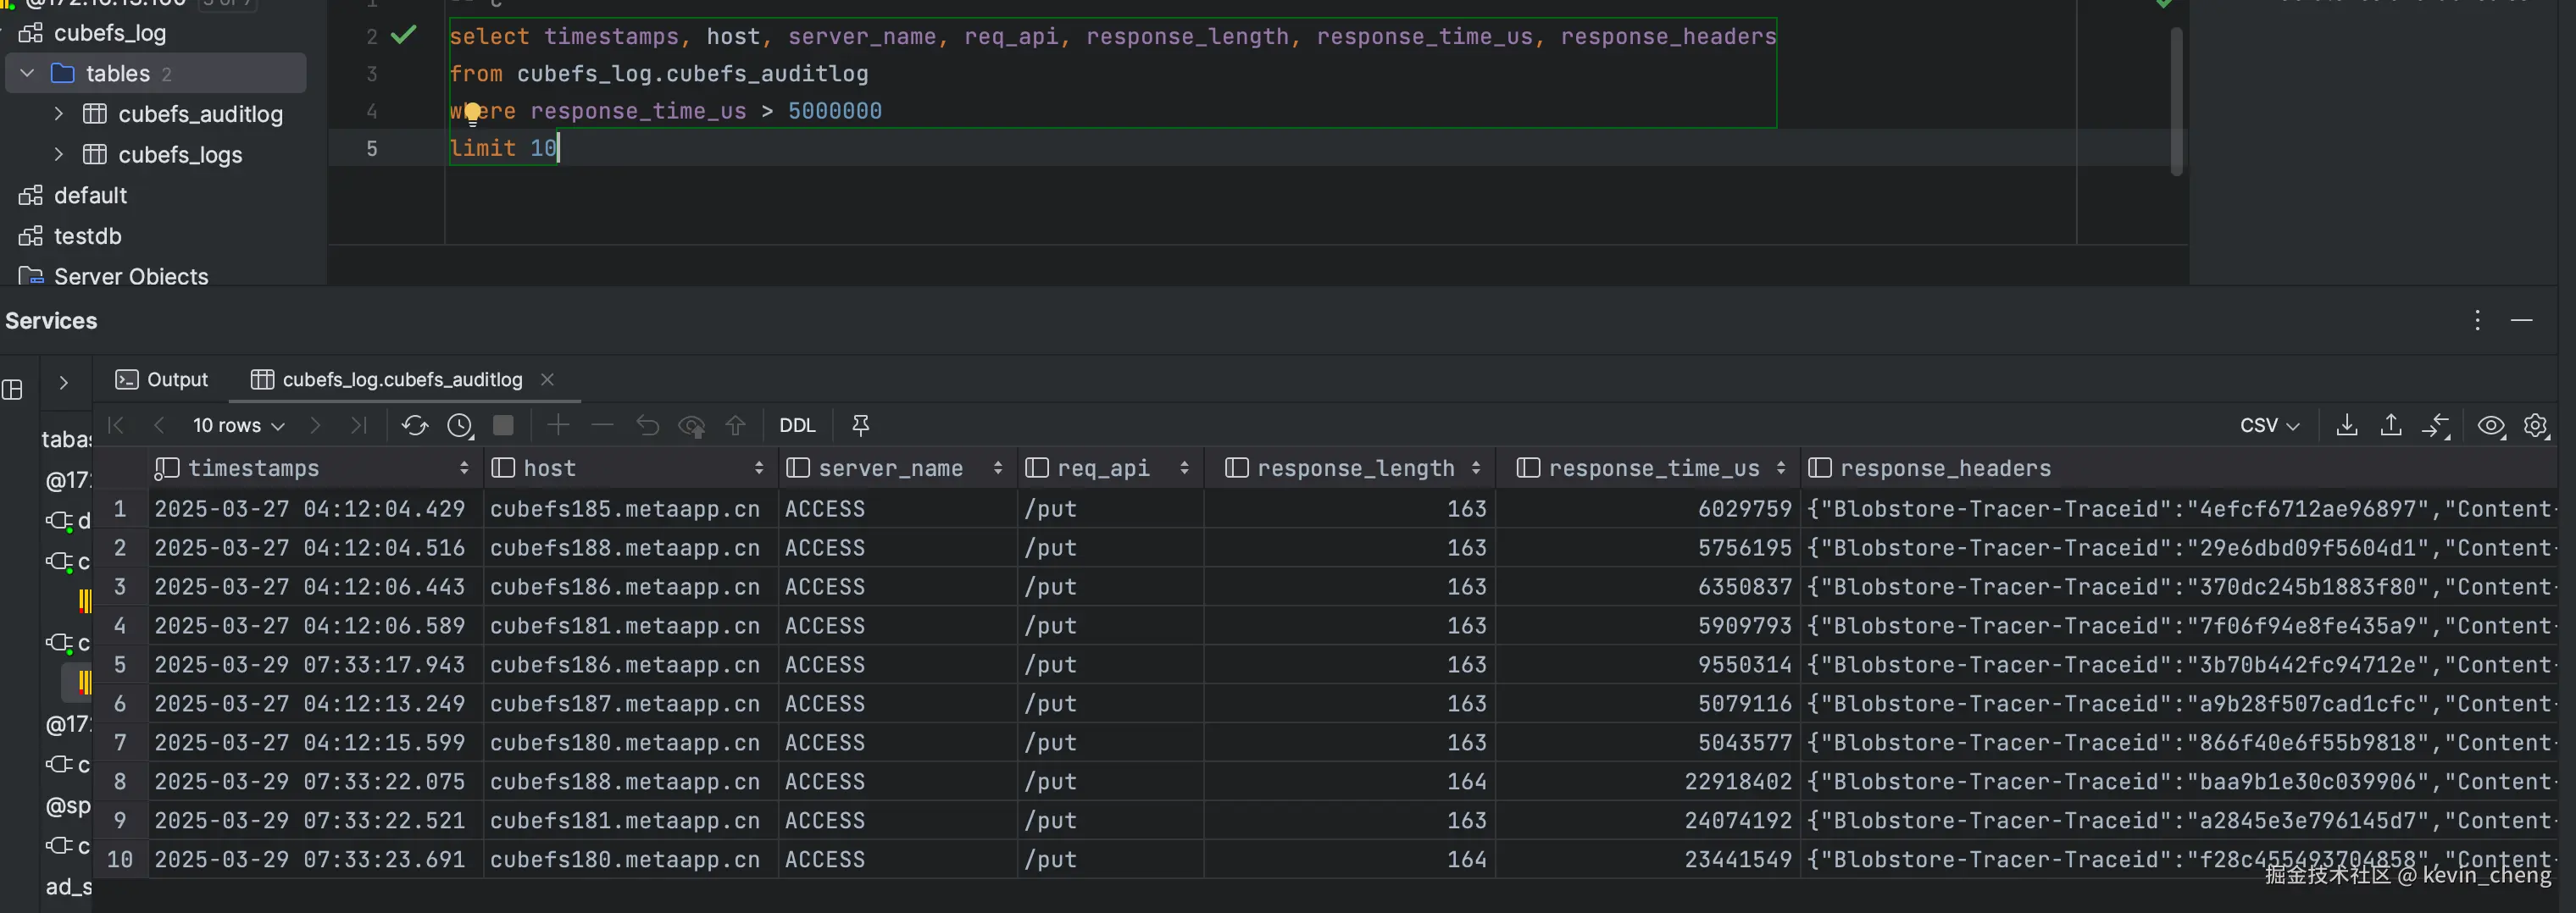
Task: Pin the cubefs_auditlog result tab
Action: [860, 426]
